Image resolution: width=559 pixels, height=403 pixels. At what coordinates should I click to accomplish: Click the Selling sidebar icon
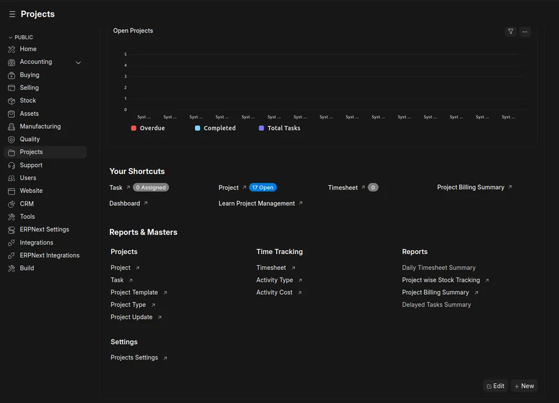pos(11,88)
